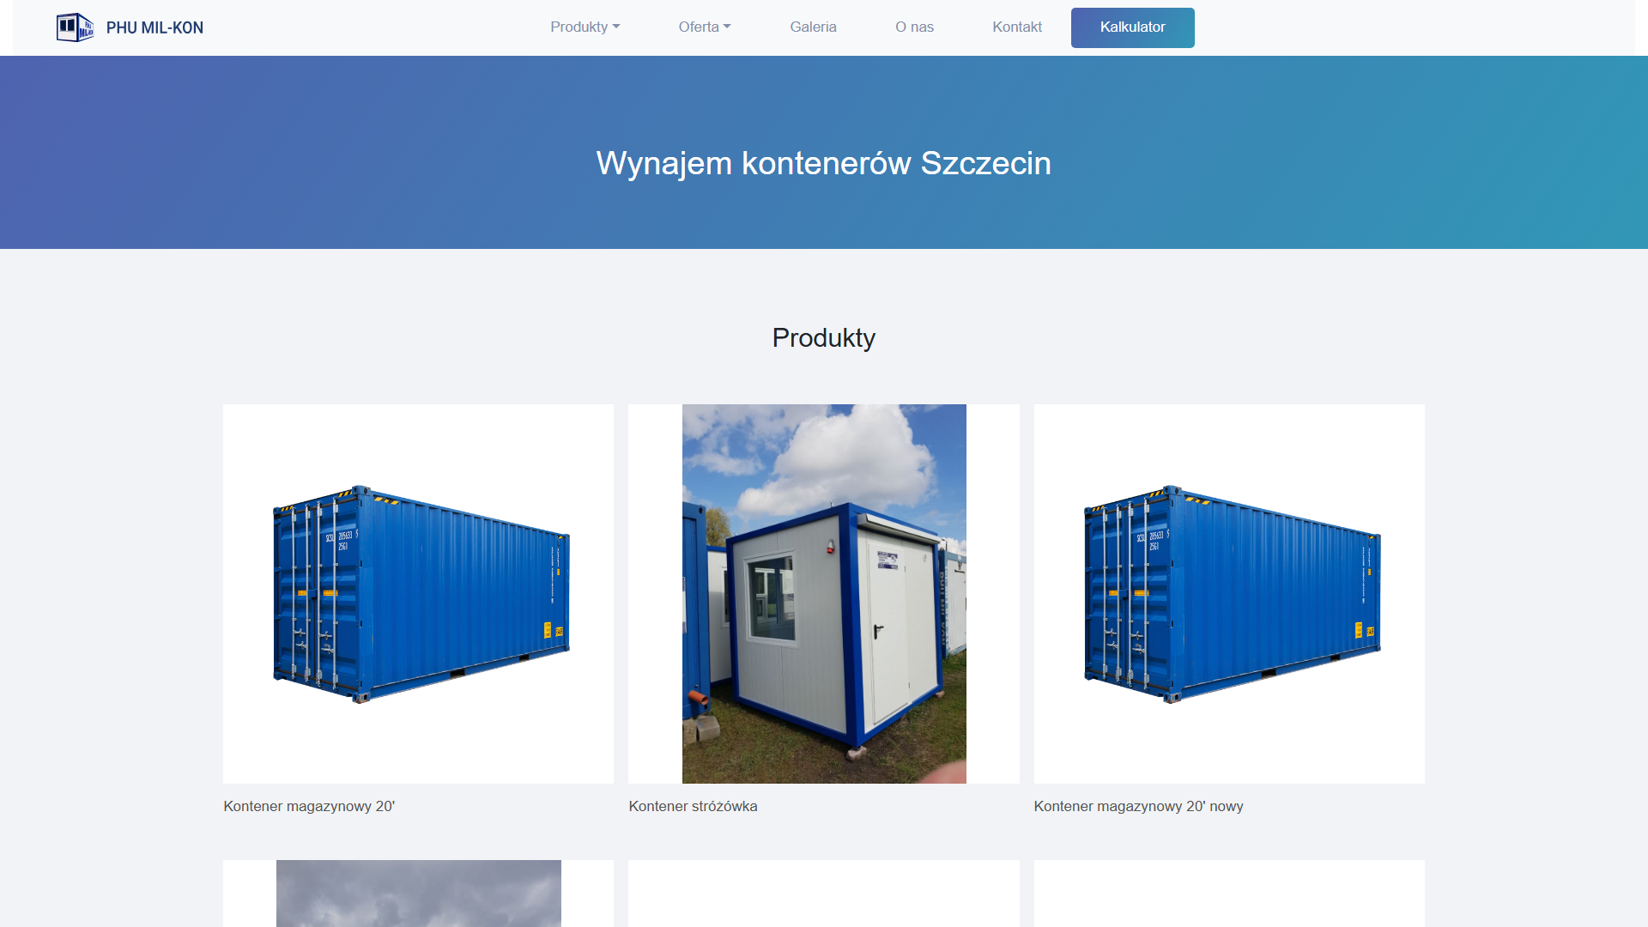Screen dimensions: 1648x927
Task: Open the Kontener magazynowy 20' blue container image
Action: (419, 593)
